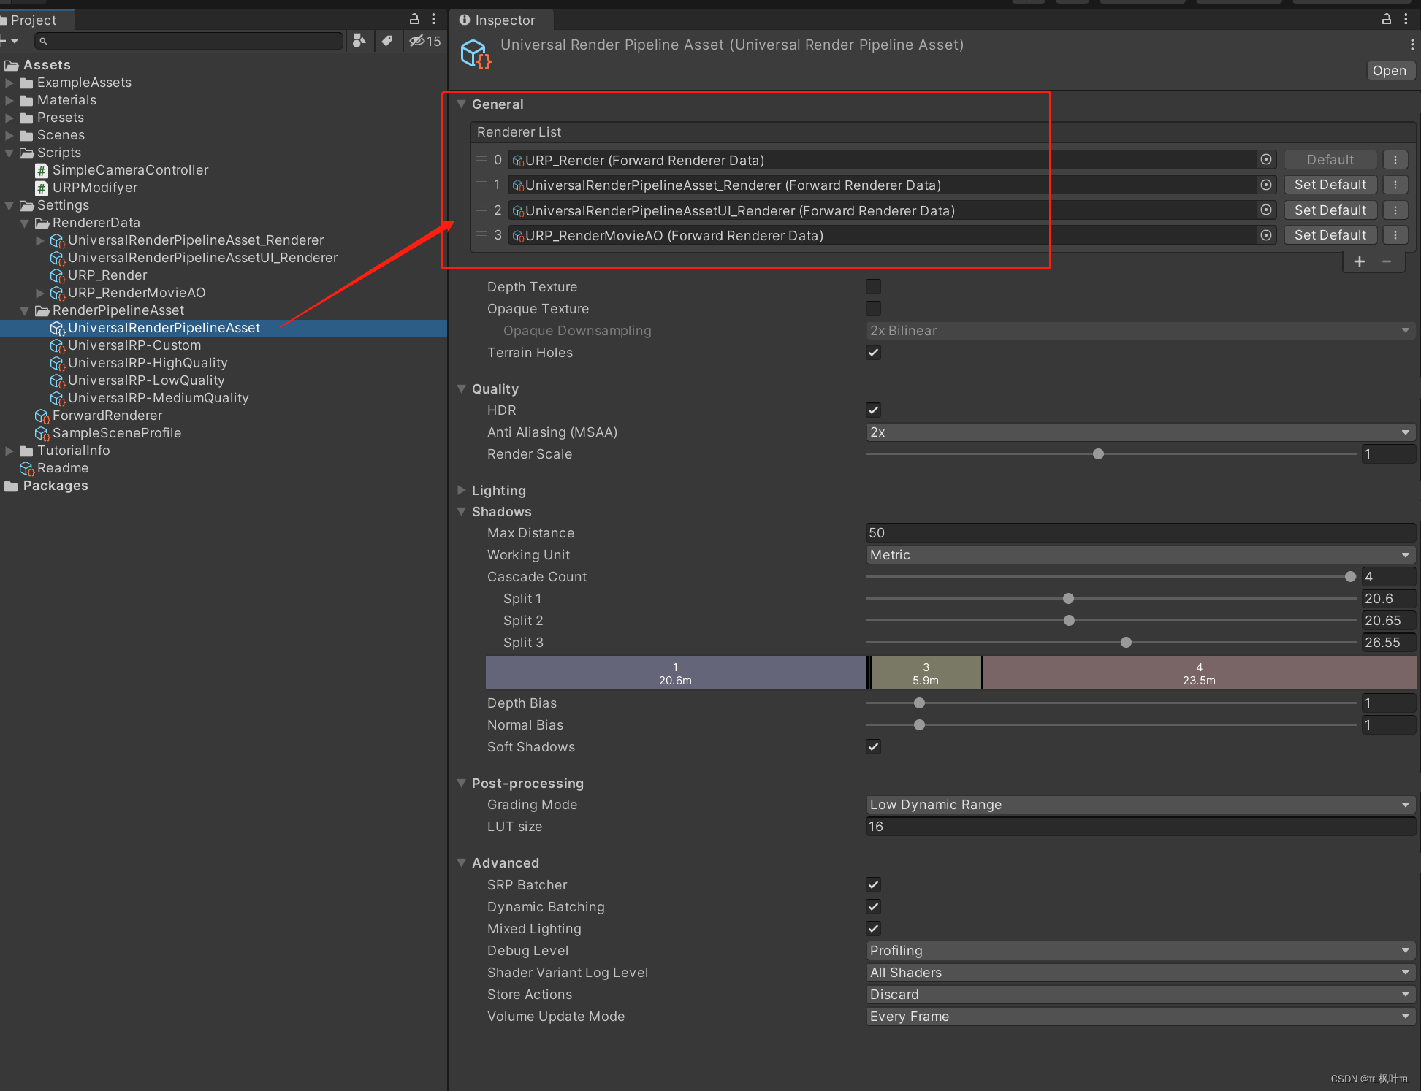The height and width of the screenshot is (1091, 1421).
Task: Click the Open button in the Inspector header
Action: click(x=1389, y=71)
